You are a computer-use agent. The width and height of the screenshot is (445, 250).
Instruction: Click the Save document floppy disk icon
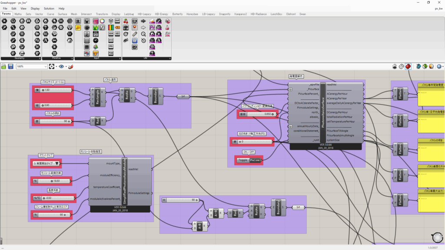(x=10, y=66)
